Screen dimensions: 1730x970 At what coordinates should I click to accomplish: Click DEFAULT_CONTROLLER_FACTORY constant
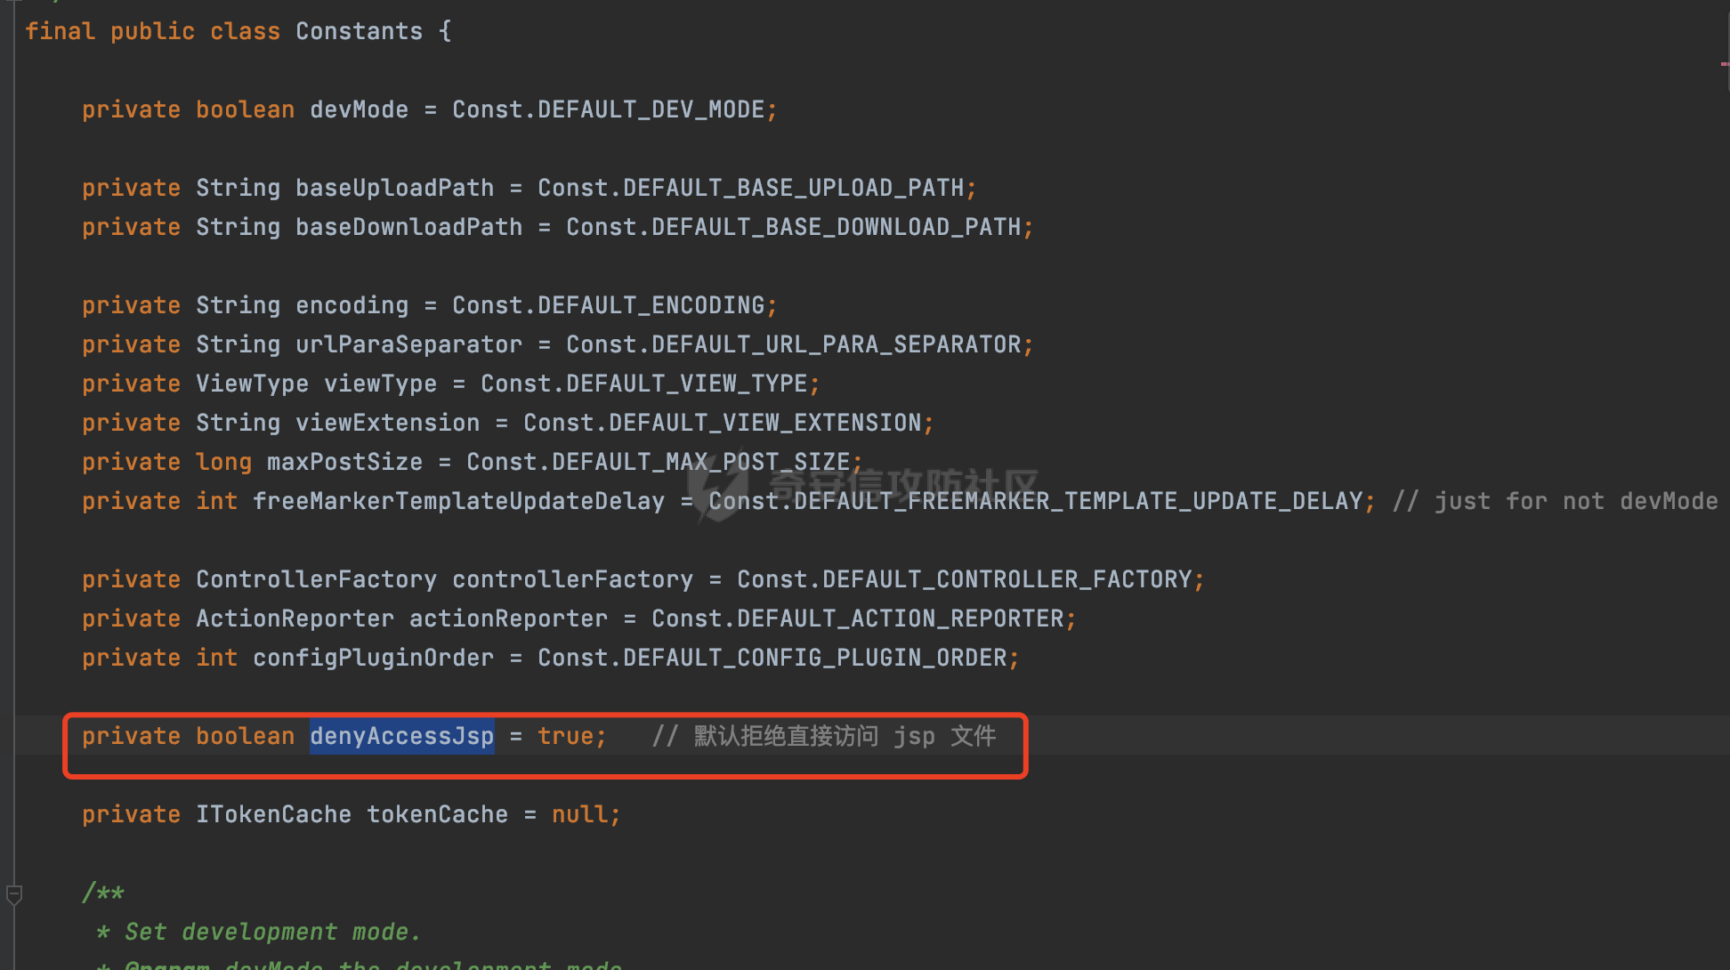tap(1007, 579)
